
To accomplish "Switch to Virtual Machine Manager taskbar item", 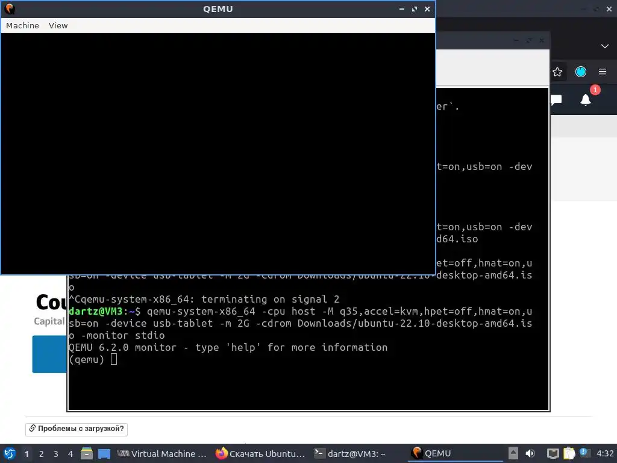I will click(161, 453).
